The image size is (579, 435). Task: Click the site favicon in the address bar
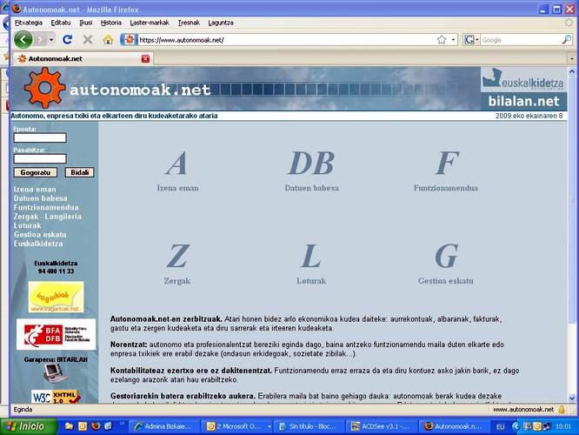(130, 39)
